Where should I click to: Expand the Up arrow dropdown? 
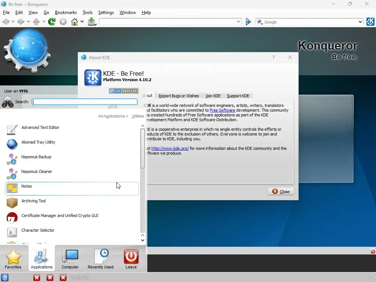(x=44, y=22)
